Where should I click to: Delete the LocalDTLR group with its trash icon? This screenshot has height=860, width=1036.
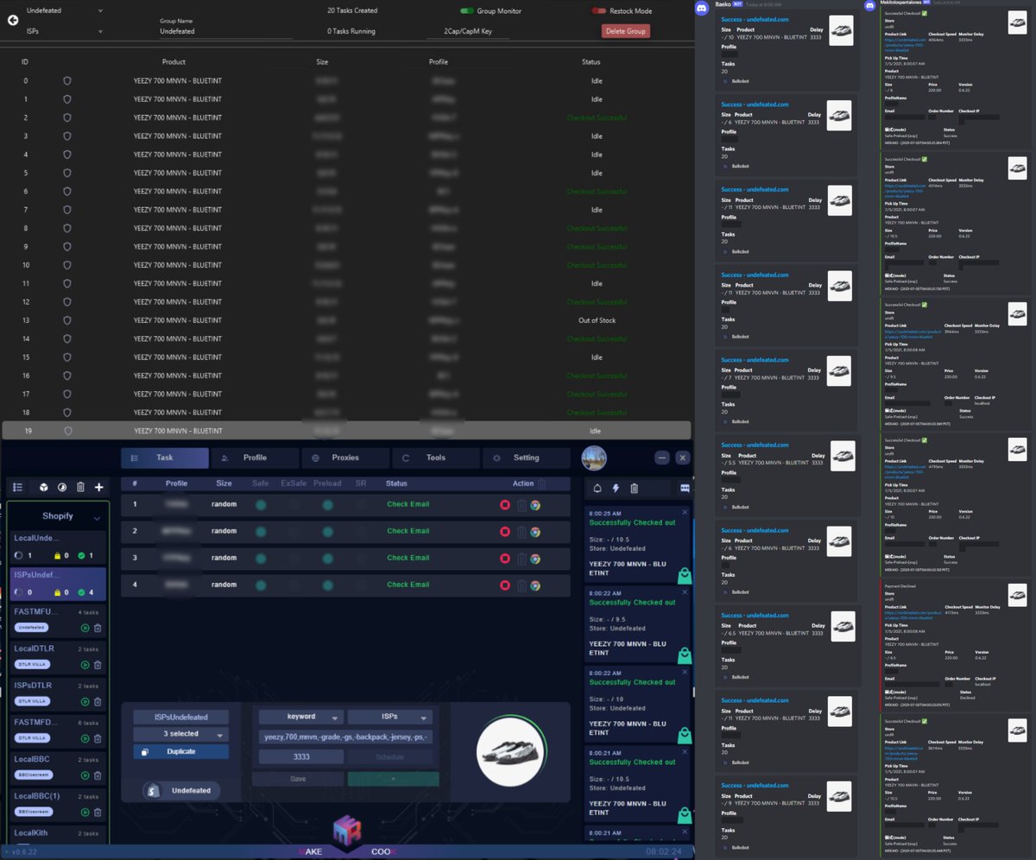pyautogui.click(x=98, y=665)
